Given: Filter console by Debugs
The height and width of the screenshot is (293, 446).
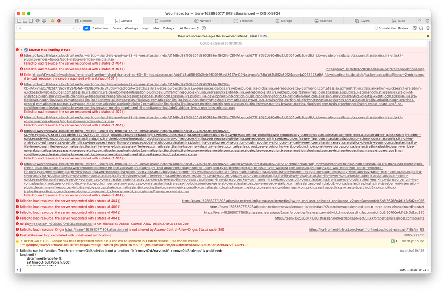Looking at the screenshot, I should point(168,28).
